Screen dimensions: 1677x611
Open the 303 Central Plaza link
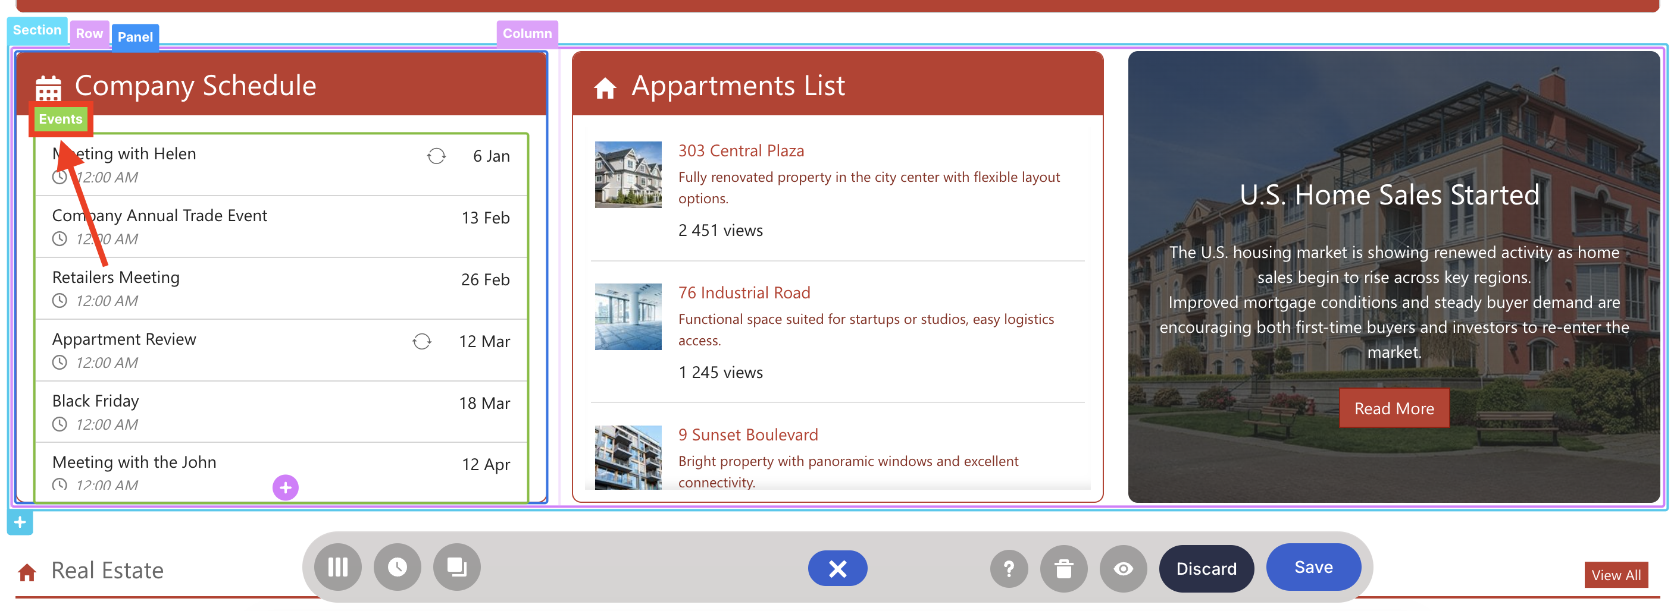(741, 151)
